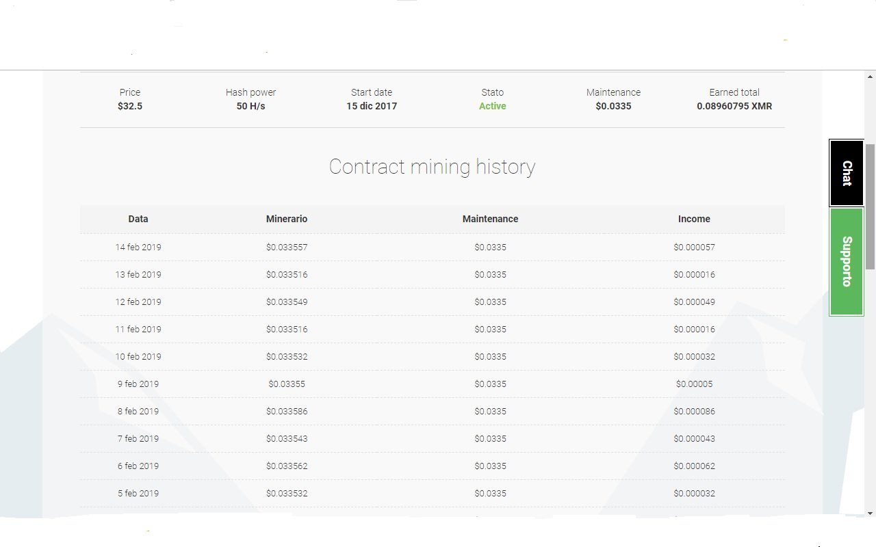
Task: Click the $0.000062 Income value
Action: click(x=694, y=466)
